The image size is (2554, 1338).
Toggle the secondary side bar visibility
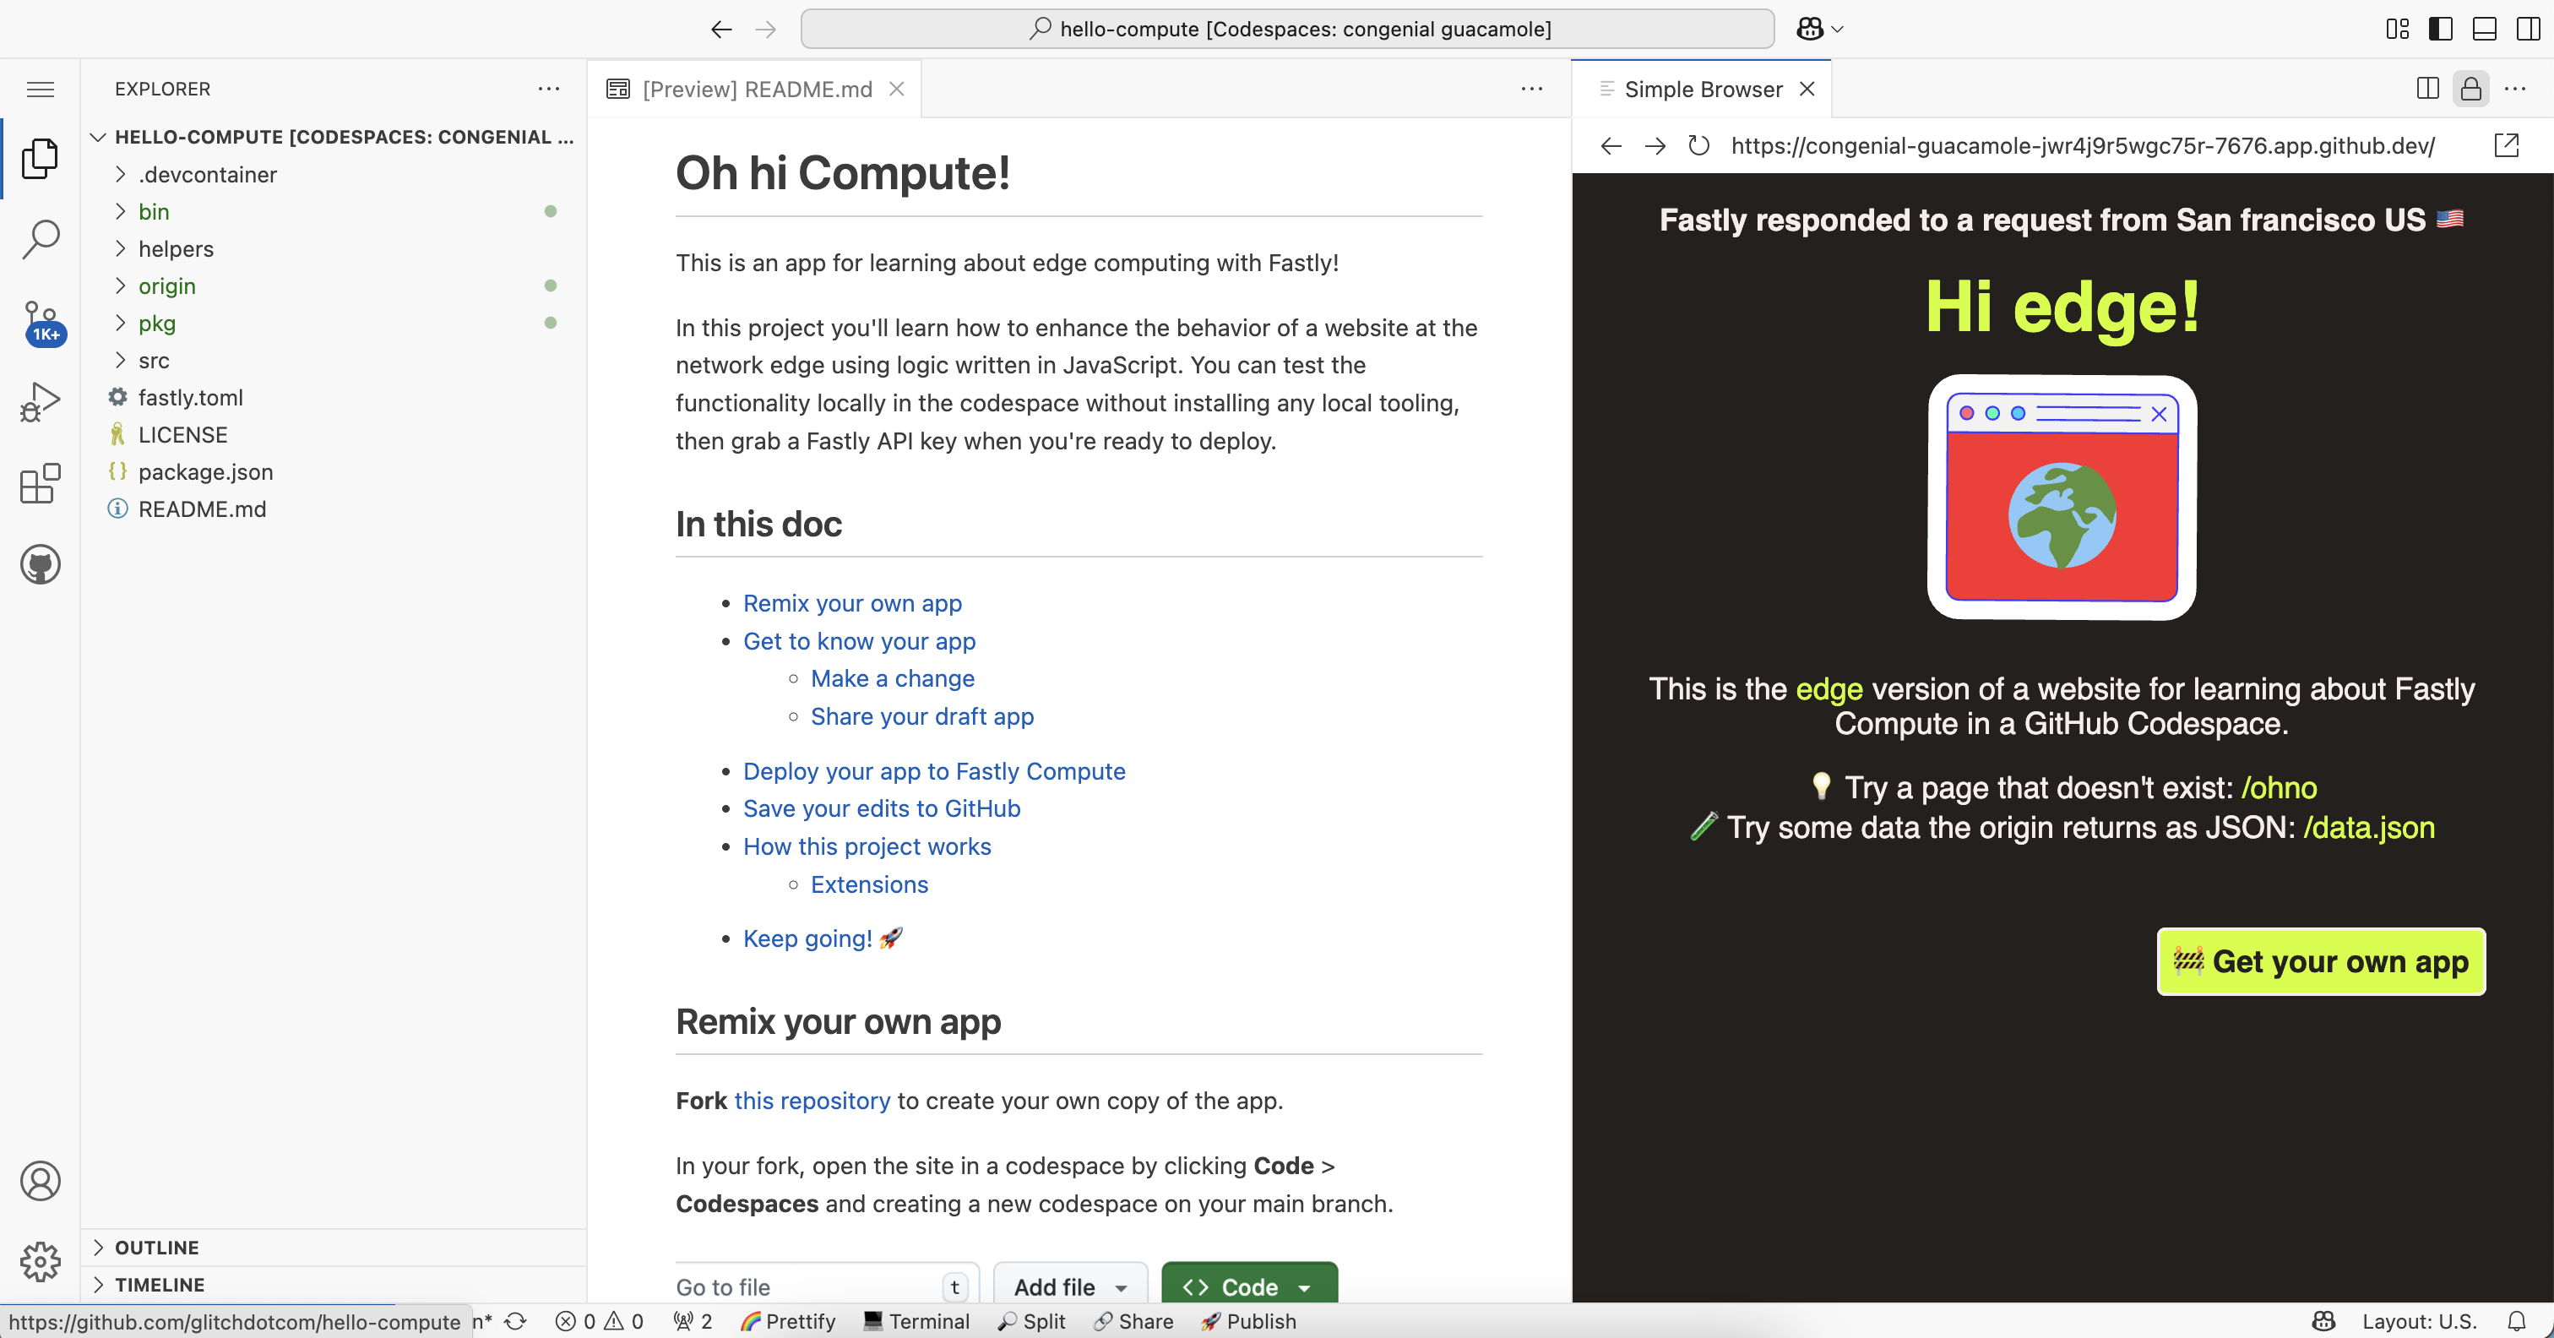coord(2528,30)
